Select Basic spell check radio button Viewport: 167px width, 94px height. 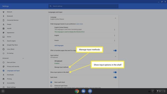(x=51, y=82)
